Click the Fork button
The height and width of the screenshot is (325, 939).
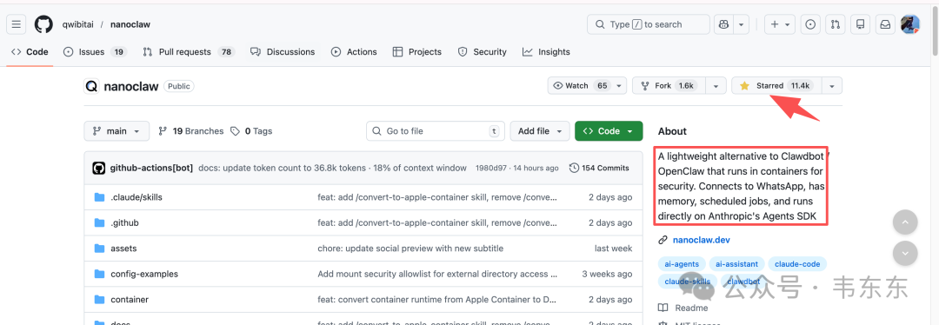[x=669, y=85]
